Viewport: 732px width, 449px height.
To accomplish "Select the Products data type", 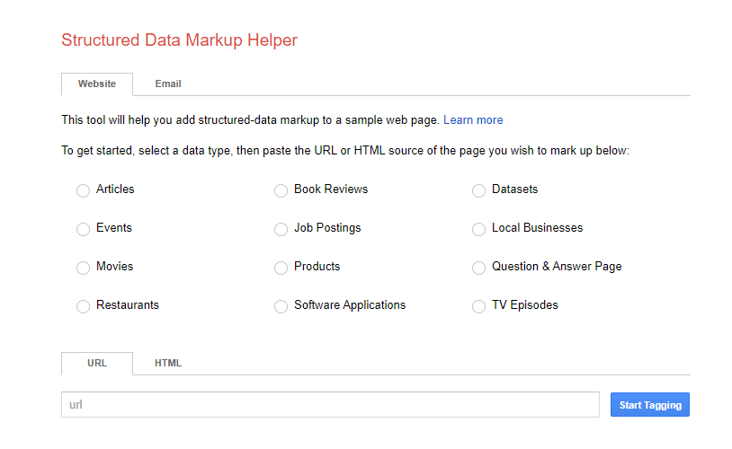I will (x=281, y=268).
